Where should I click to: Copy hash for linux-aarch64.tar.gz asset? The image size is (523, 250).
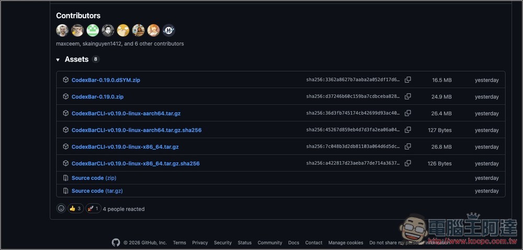pyautogui.click(x=408, y=113)
